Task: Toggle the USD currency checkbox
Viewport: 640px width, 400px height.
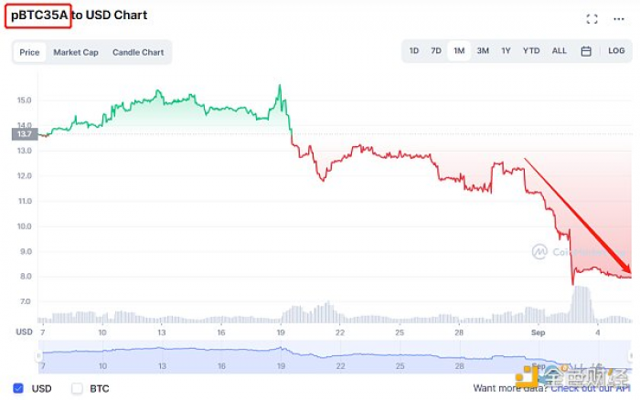Action: click(18, 388)
